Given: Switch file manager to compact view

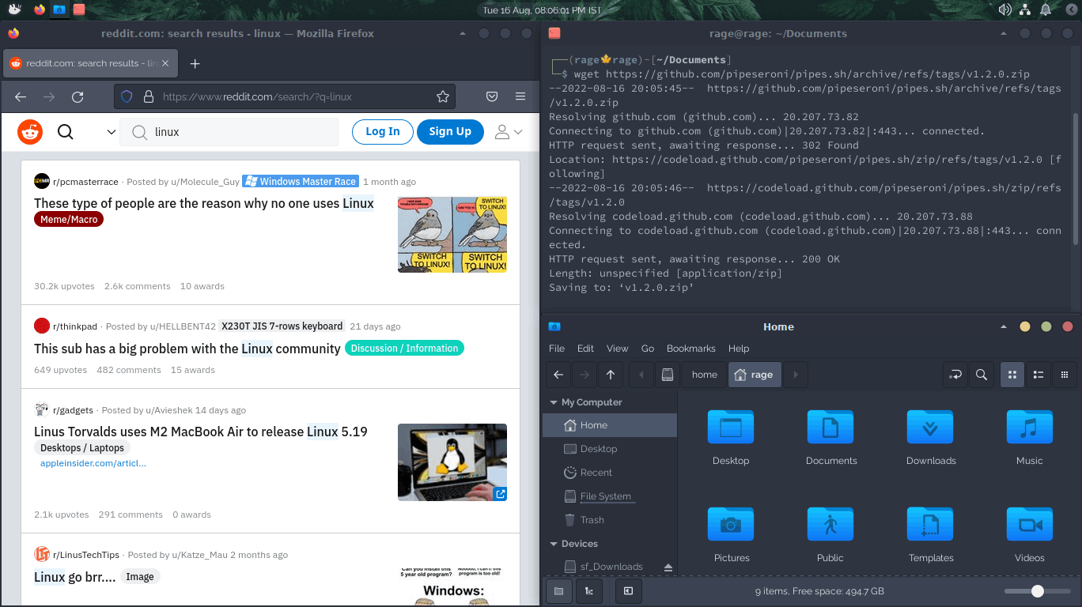Looking at the screenshot, I should [1065, 375].
